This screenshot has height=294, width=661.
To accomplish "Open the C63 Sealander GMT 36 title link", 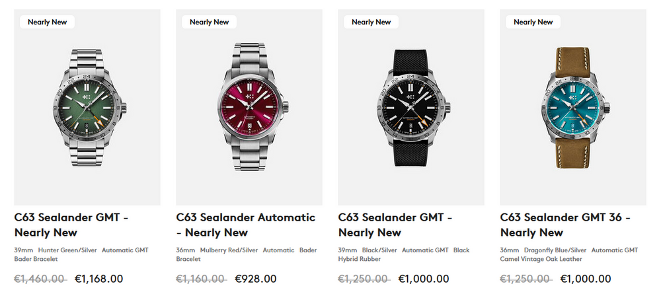I will [565, 225].
